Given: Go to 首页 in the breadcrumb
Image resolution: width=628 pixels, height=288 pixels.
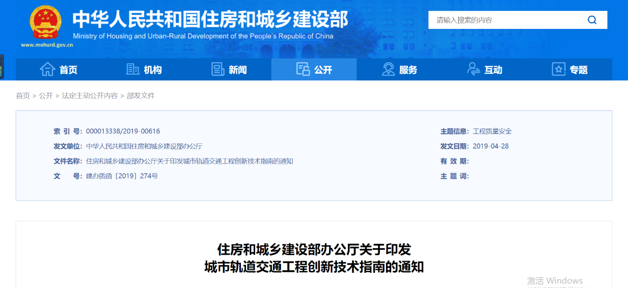Looking at the screenshot, I should pyautogui.click(x=23, y=96).
